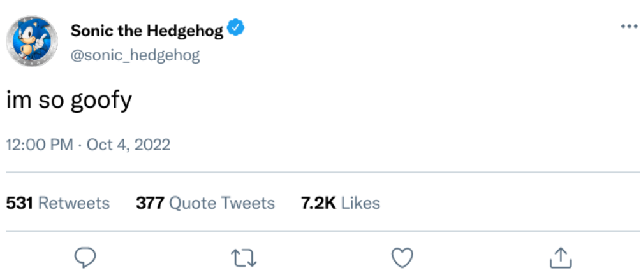Click the blue verified checkmark badge

pos(236,29)
